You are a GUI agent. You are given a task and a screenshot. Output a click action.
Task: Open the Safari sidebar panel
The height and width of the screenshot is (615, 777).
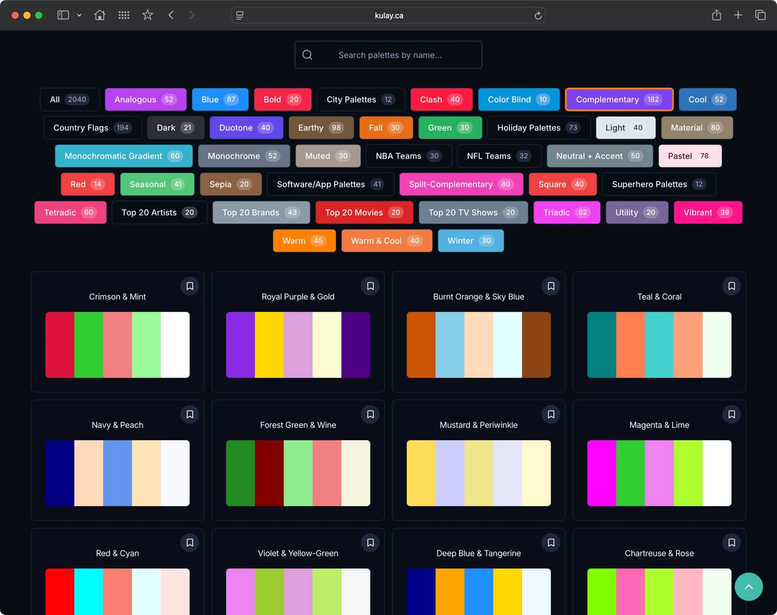63,15
